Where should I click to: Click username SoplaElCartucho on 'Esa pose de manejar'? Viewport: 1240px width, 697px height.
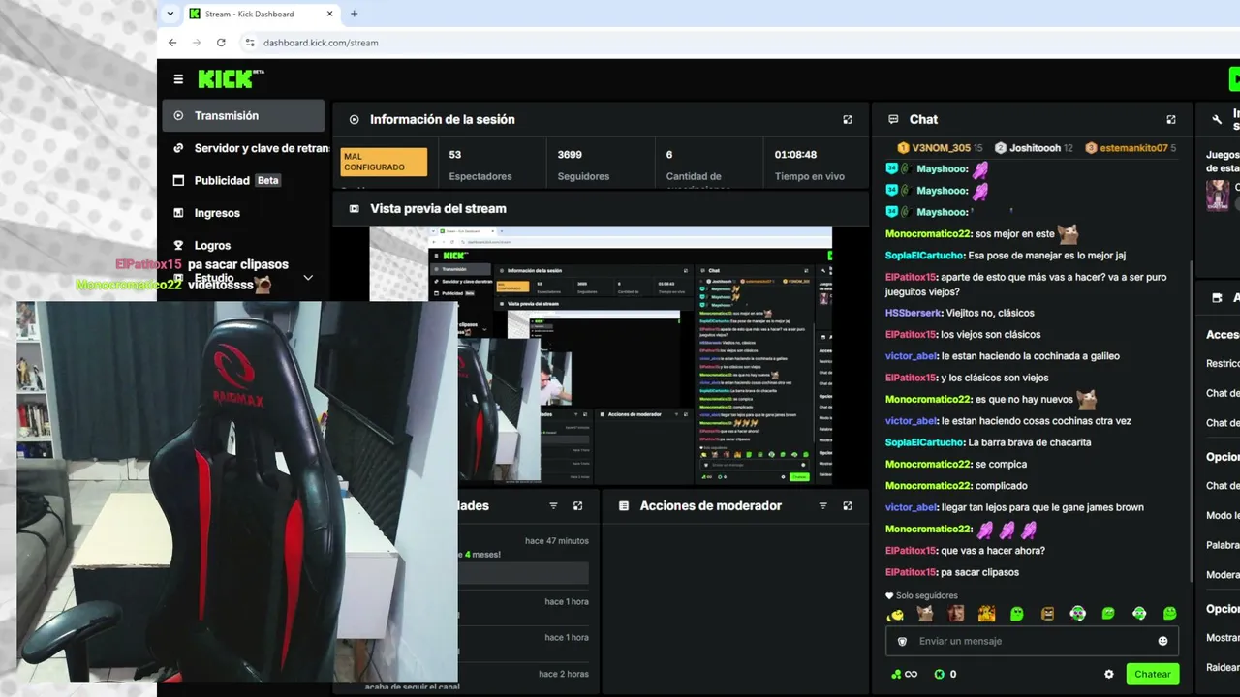pyautogui.click(x=924, y=256)
